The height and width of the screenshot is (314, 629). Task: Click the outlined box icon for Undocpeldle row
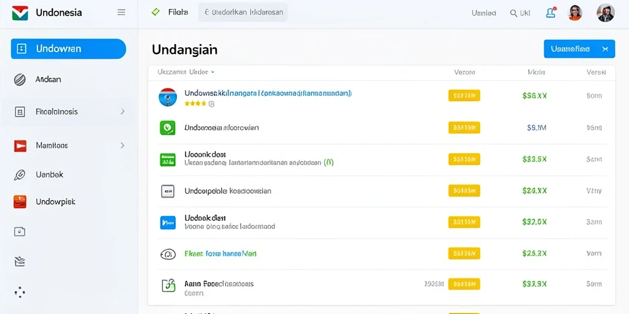tap(168, 191)
